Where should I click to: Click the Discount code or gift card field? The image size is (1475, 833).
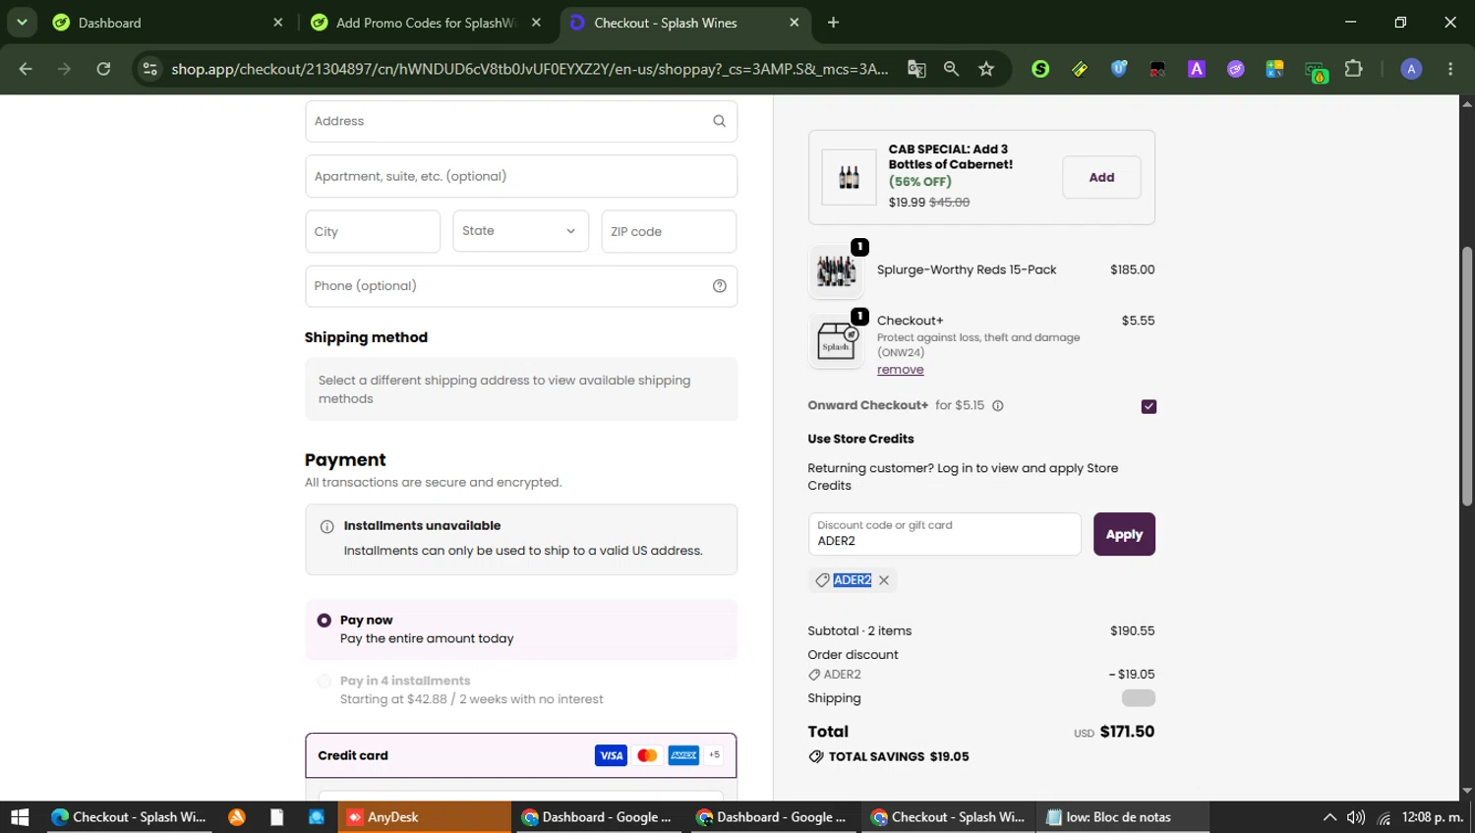pyautogui.click(x=944, y=534)
